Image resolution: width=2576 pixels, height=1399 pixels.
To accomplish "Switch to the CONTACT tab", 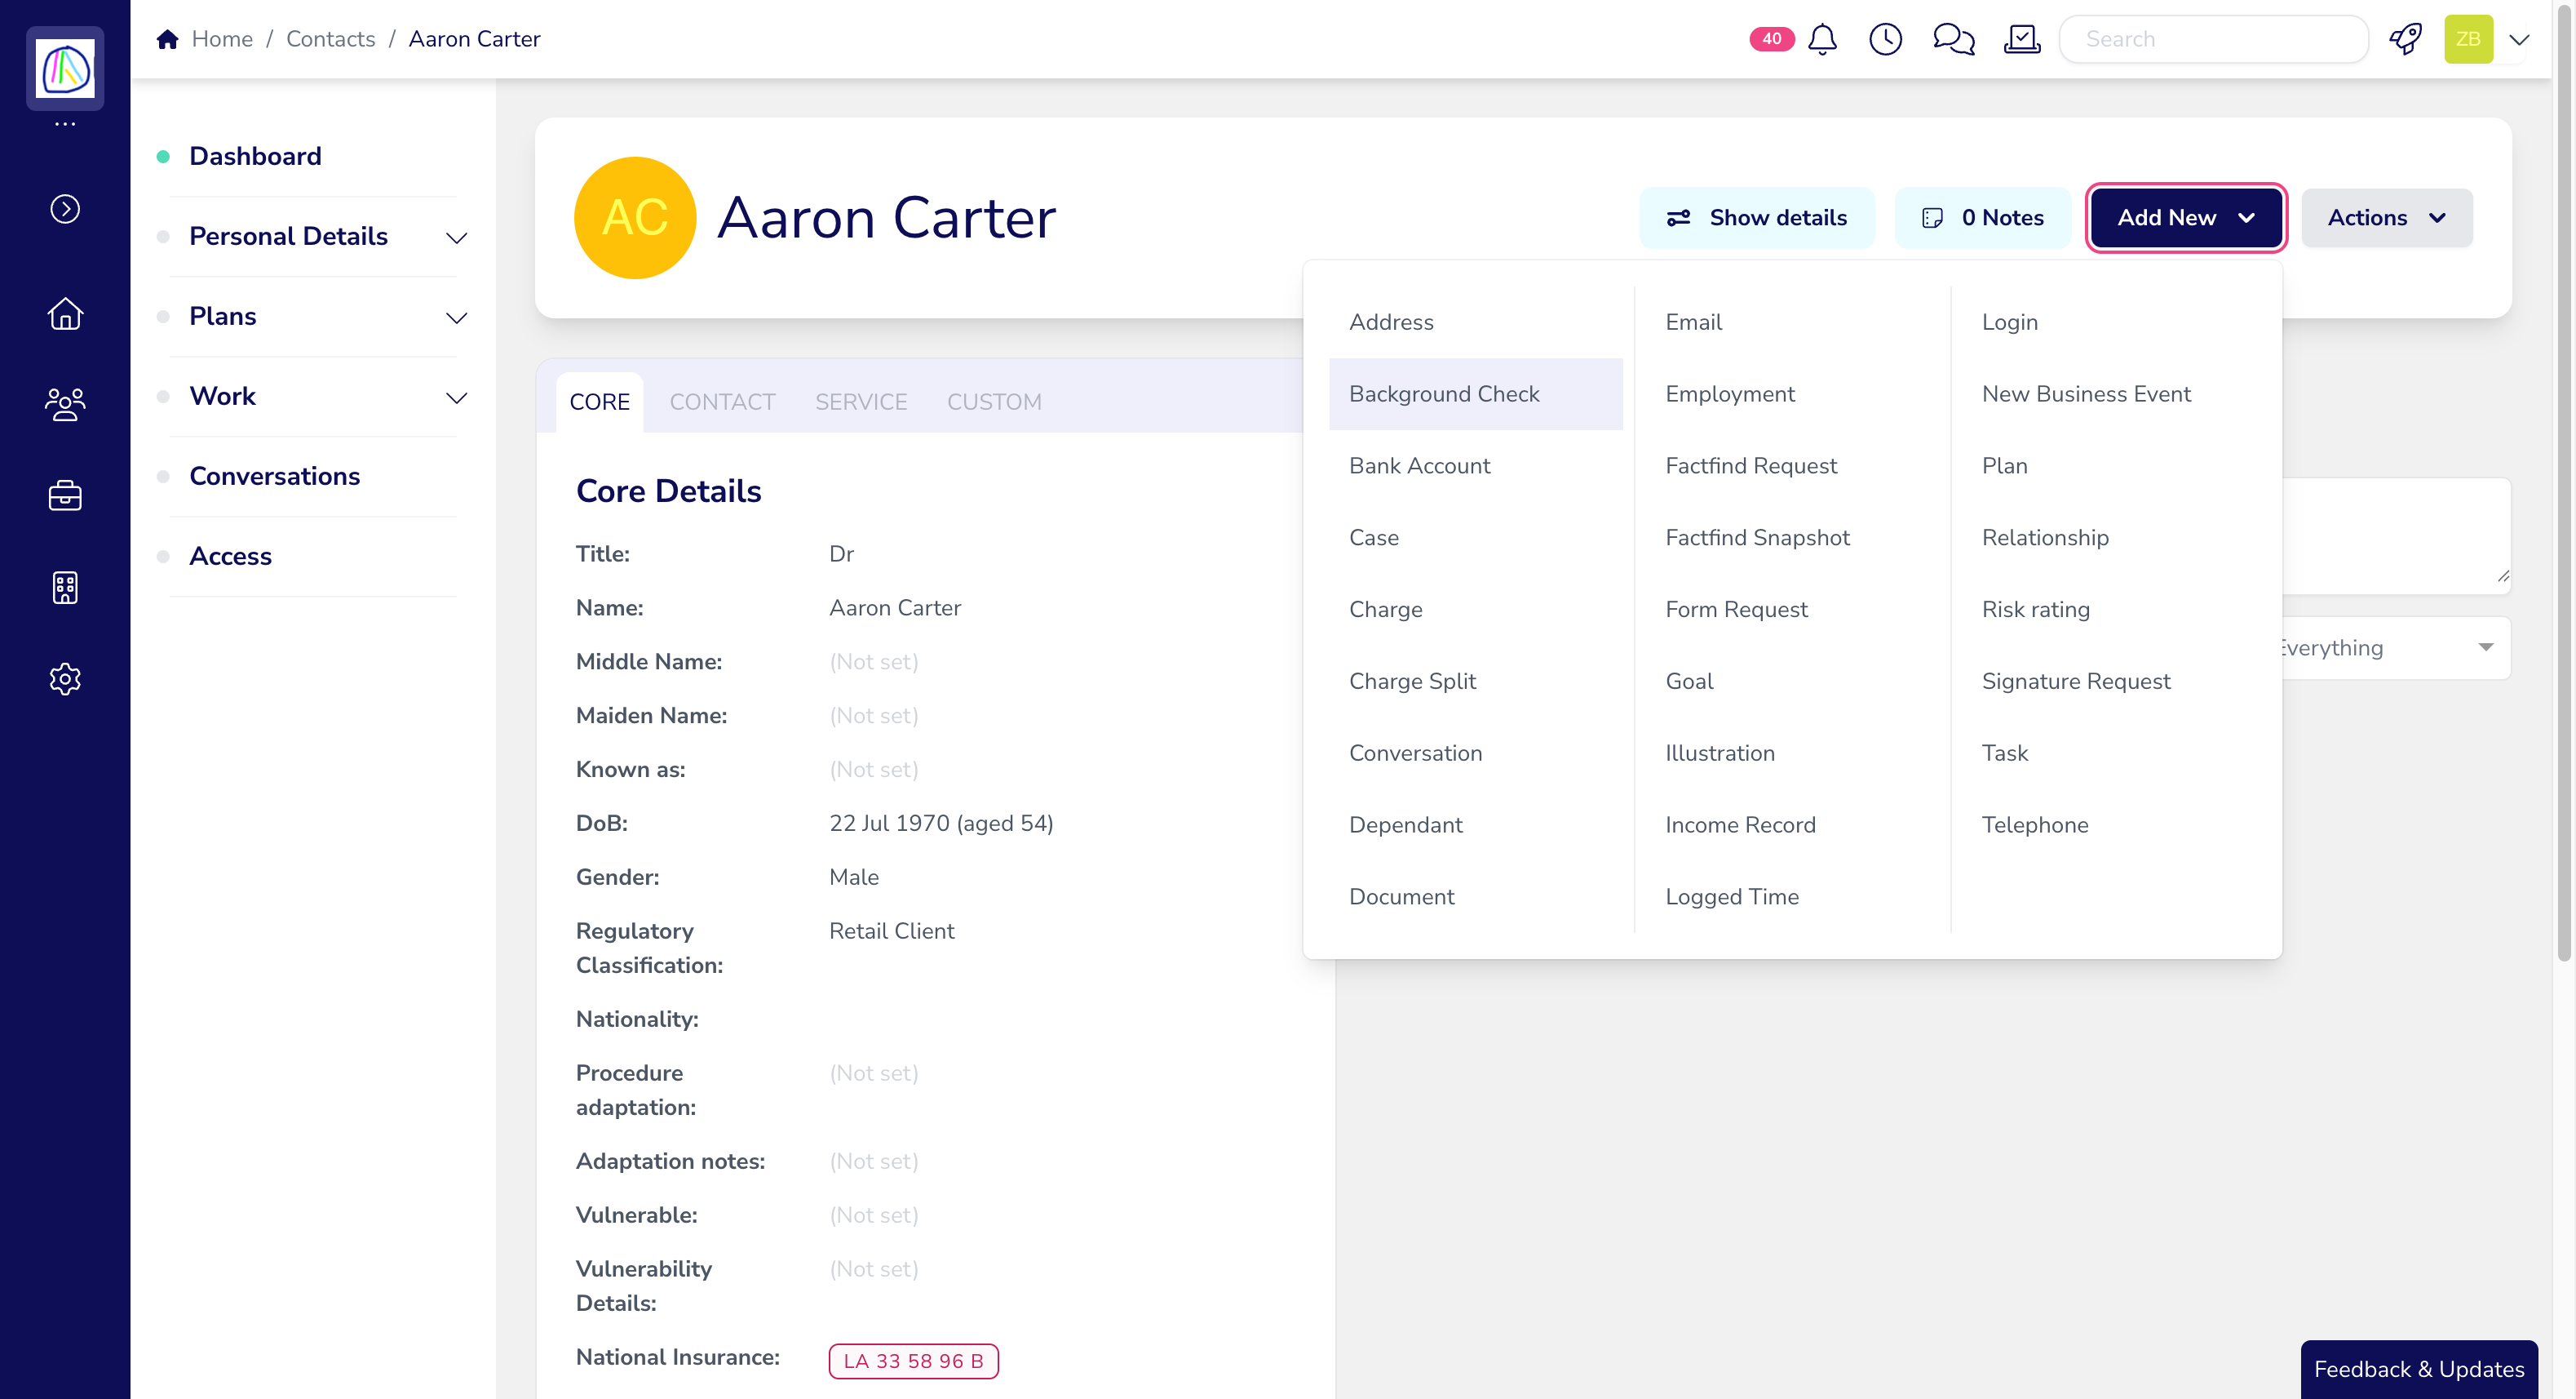I will point(722,402).
